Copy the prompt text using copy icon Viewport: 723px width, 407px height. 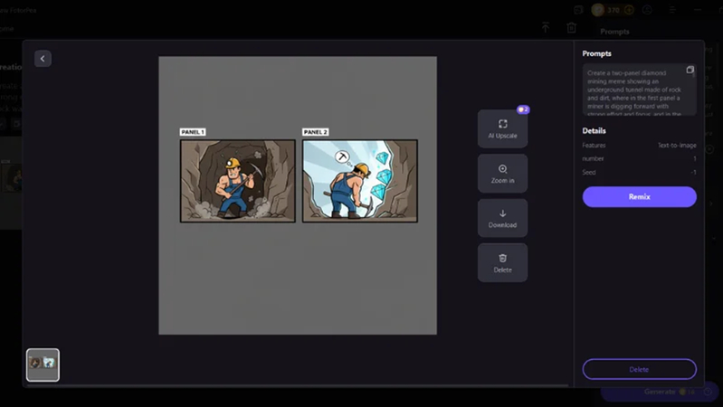click(x=690, y=70)
